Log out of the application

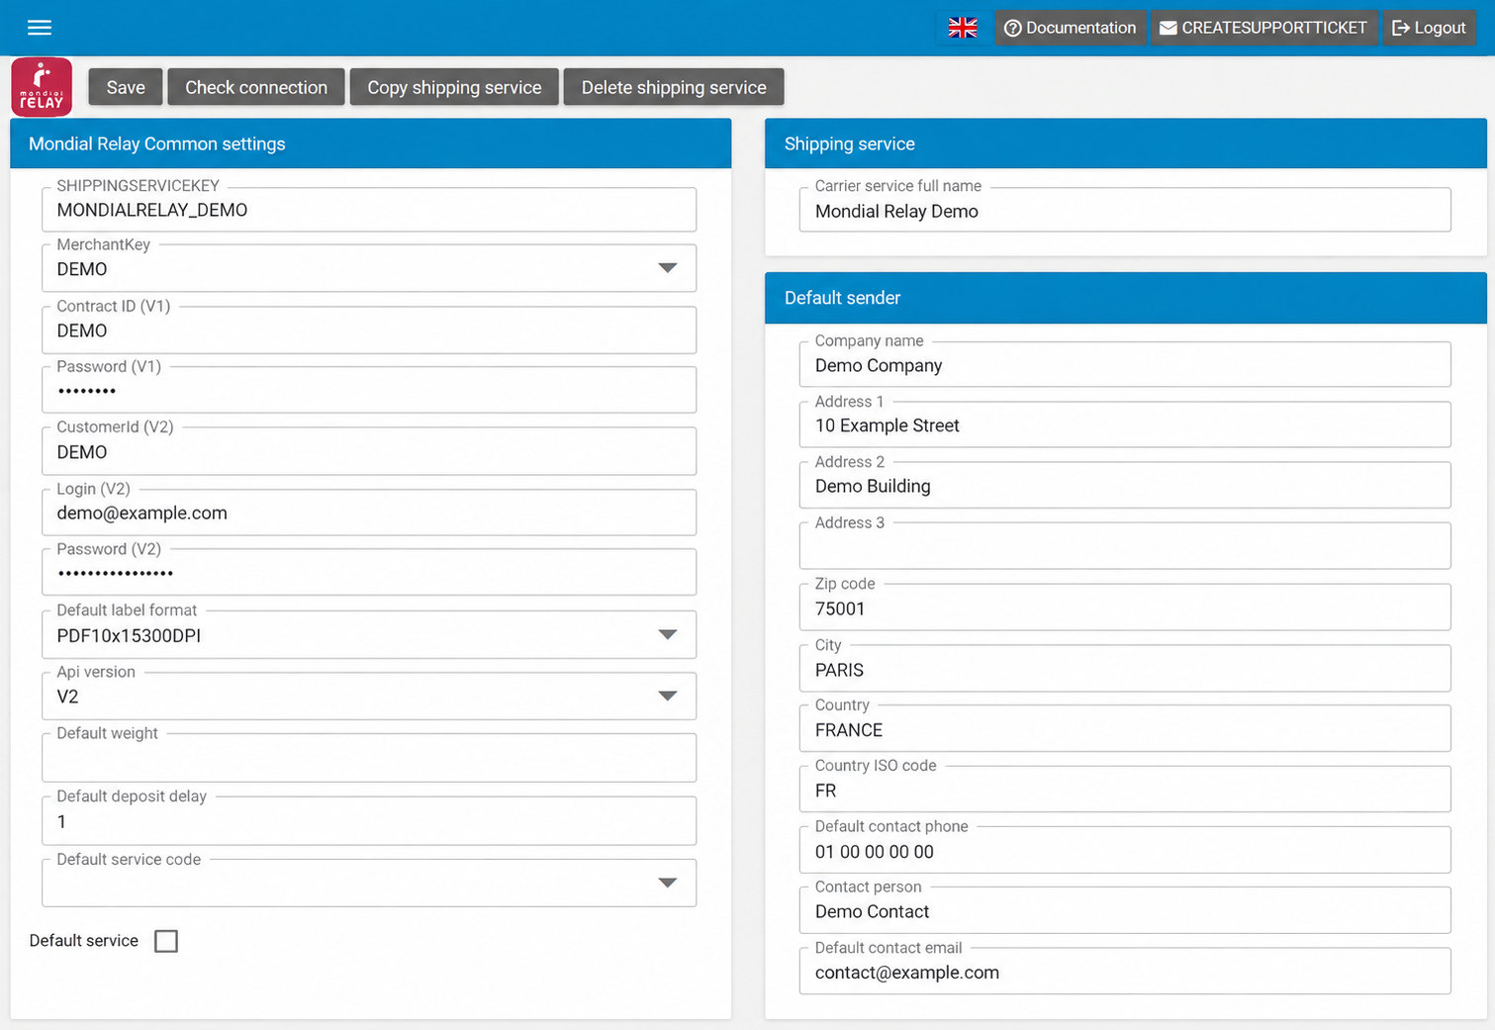click(1429, 28)
